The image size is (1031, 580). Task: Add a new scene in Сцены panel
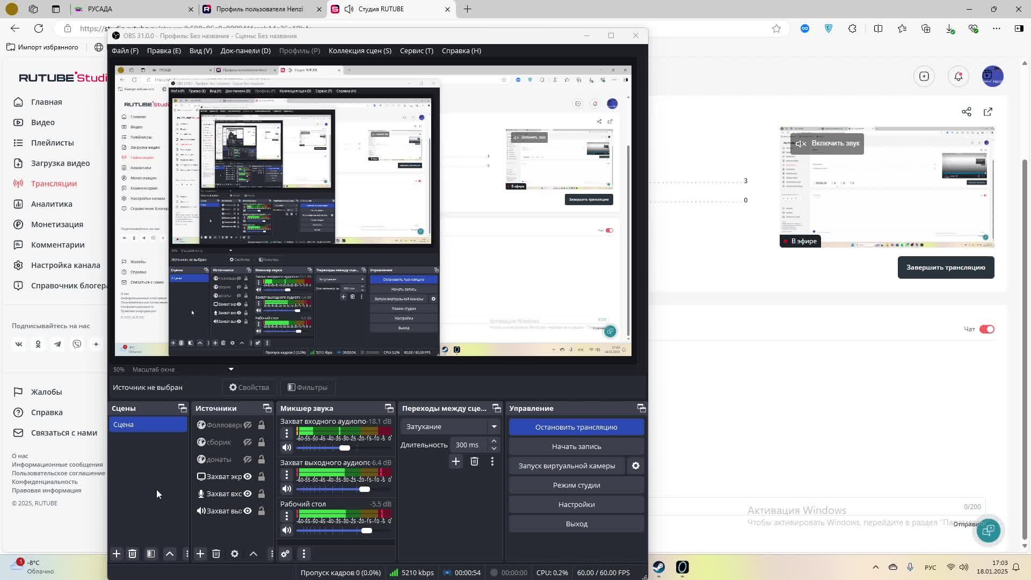click(x=117, y=554)
